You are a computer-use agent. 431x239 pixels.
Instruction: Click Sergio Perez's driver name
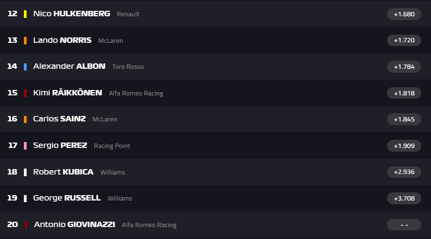coord(60,145)
